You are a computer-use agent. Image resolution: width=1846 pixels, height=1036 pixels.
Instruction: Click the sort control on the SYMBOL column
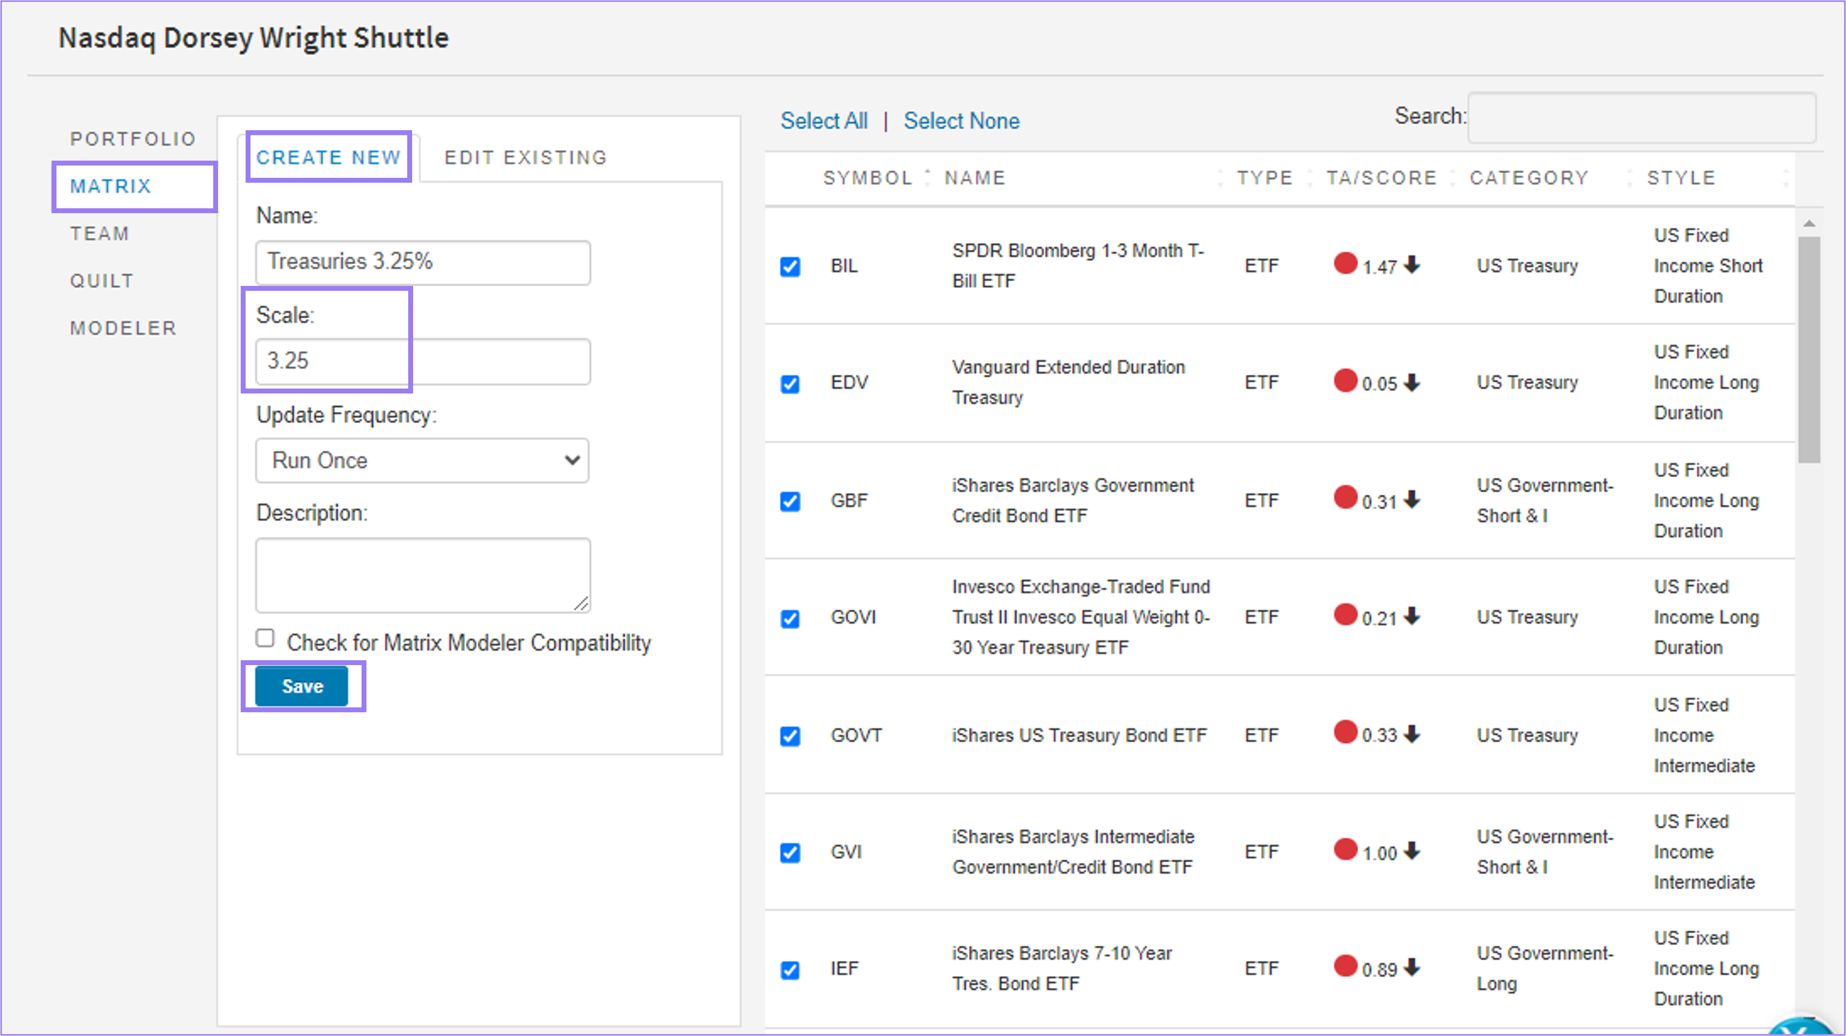coord(926,177)
